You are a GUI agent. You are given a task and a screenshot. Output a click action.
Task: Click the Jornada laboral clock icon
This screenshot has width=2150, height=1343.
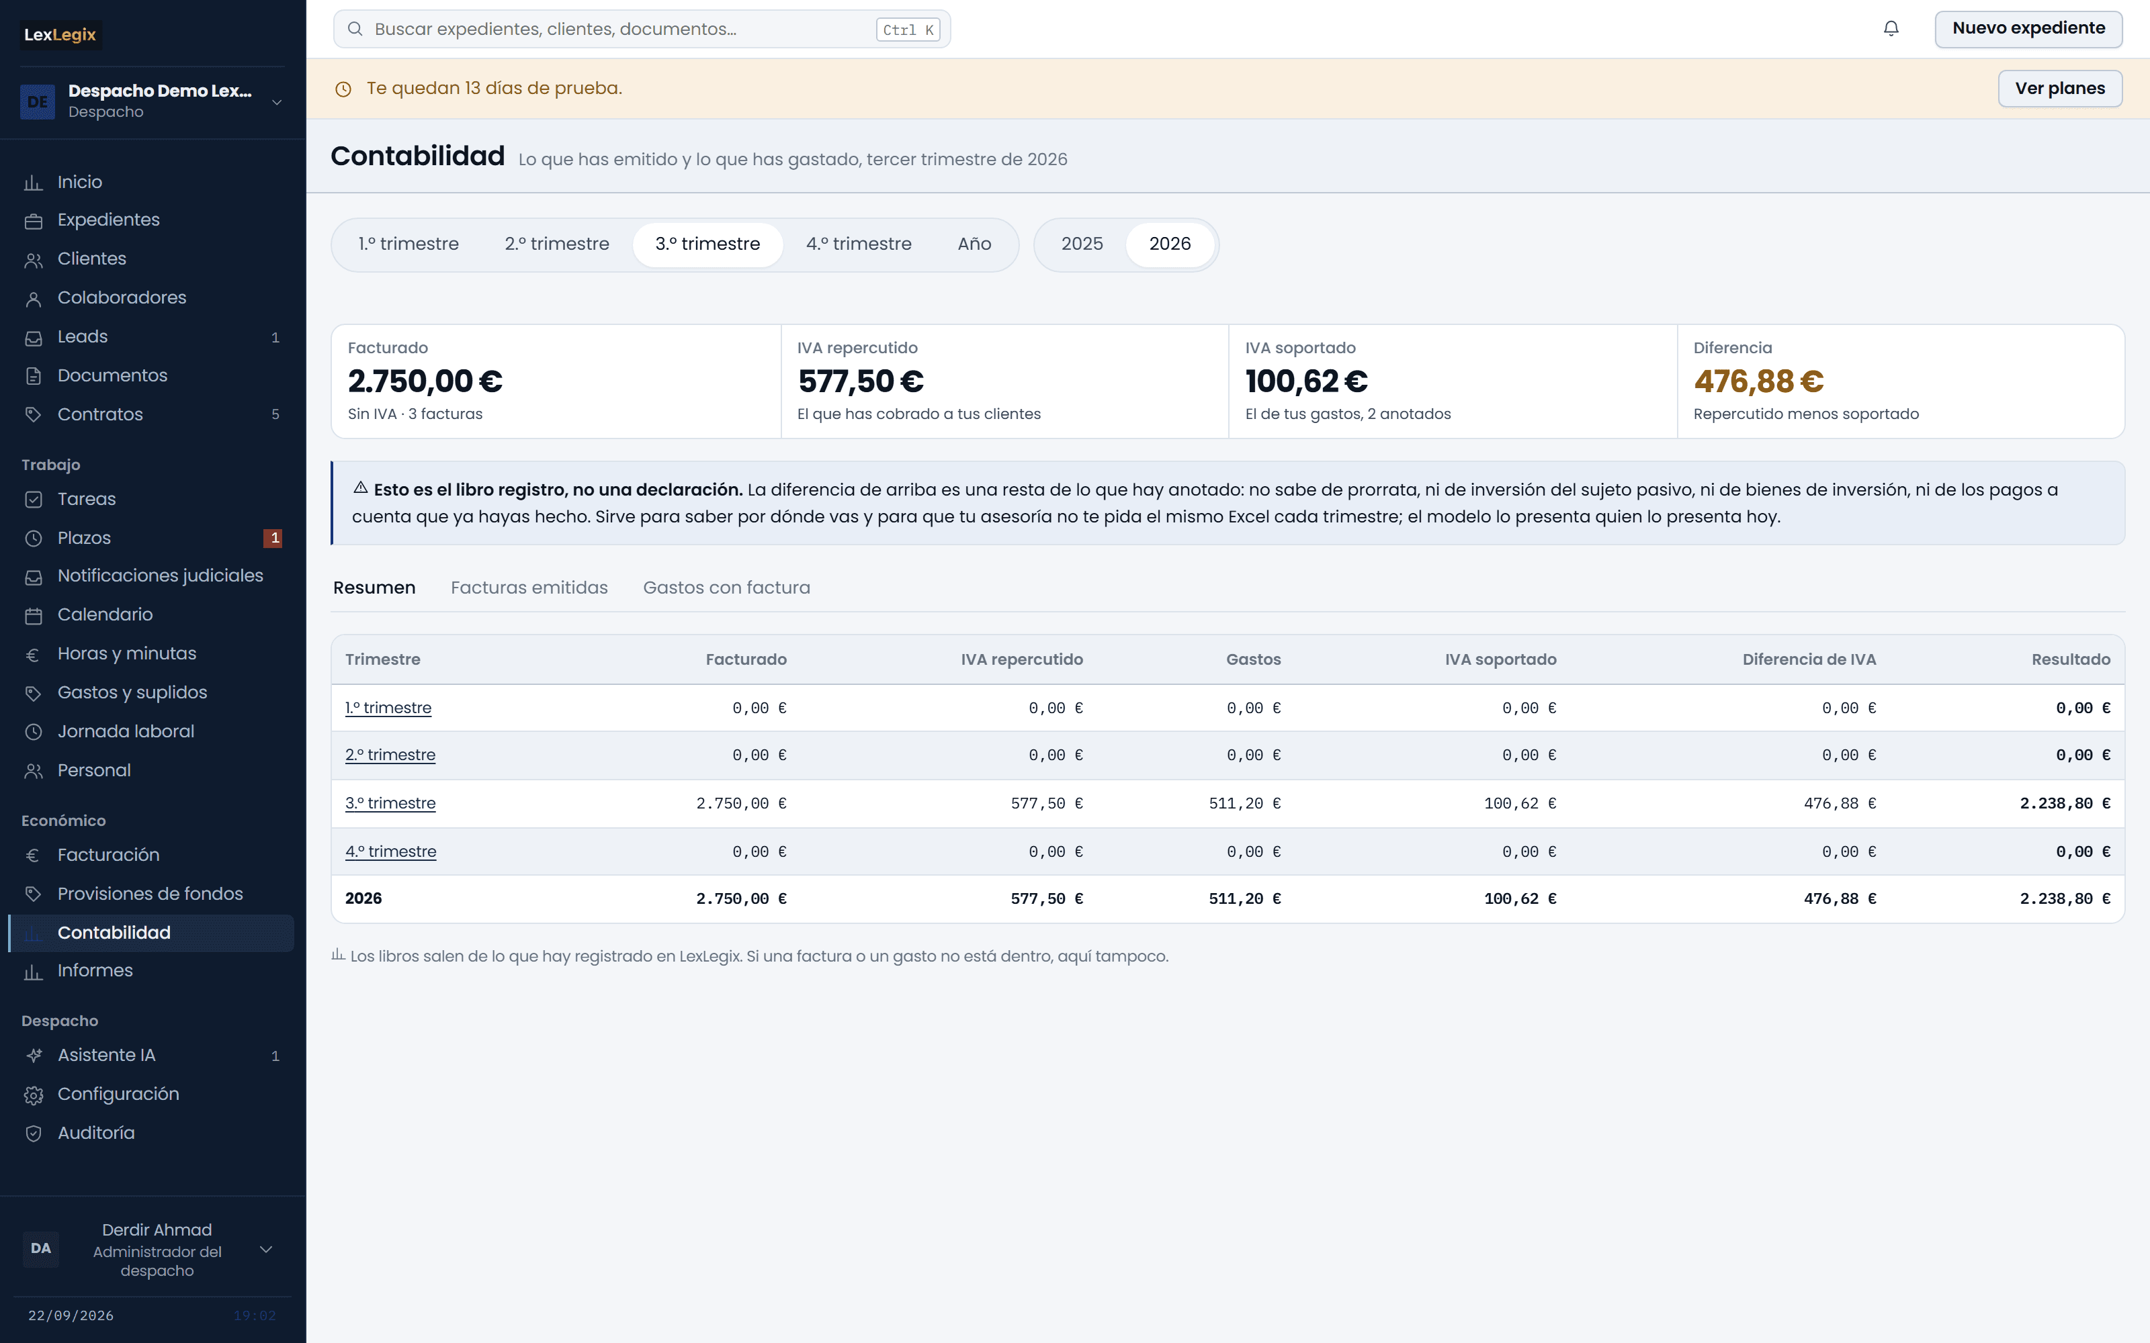pos(33,732)
